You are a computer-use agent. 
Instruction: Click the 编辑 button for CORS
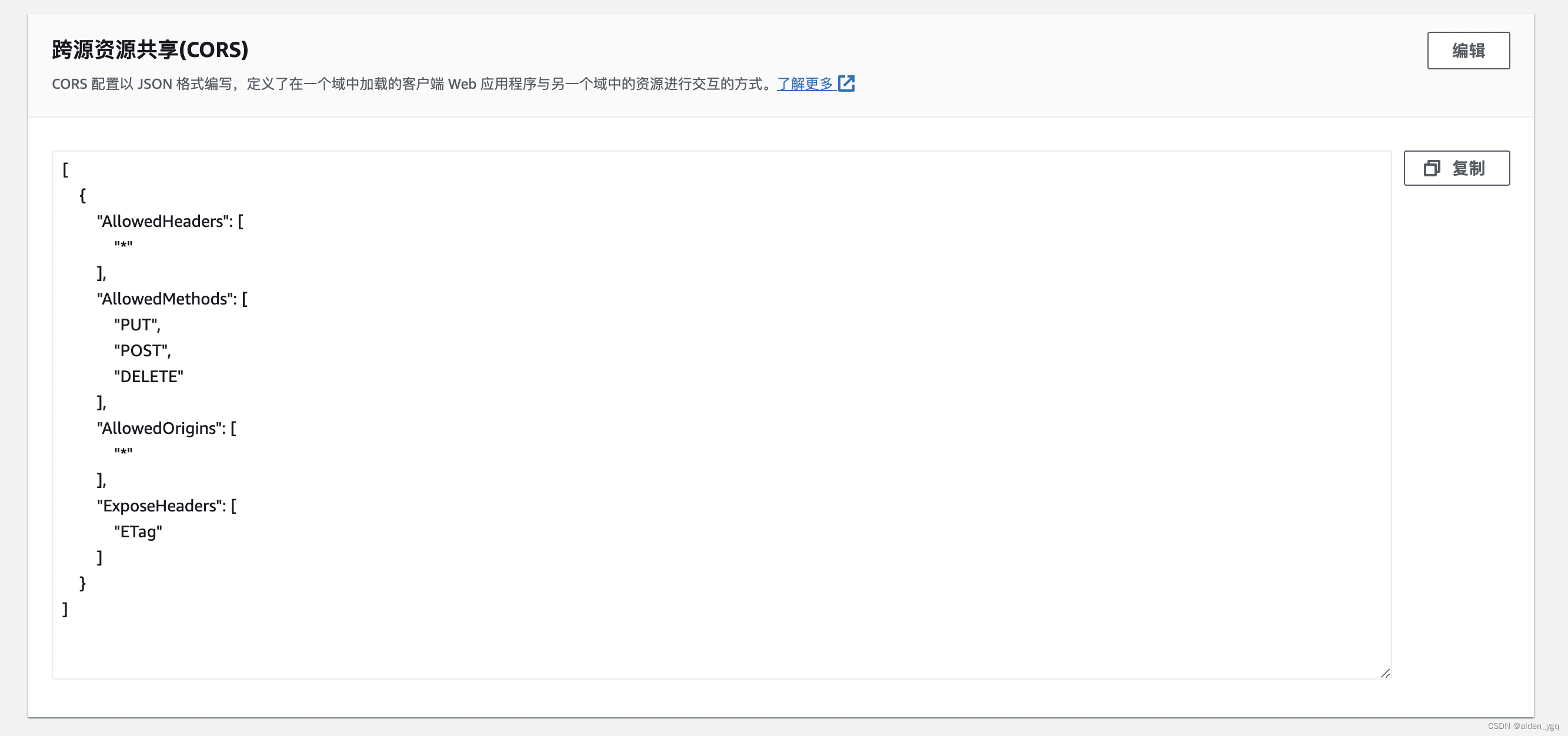point(1467,51)
